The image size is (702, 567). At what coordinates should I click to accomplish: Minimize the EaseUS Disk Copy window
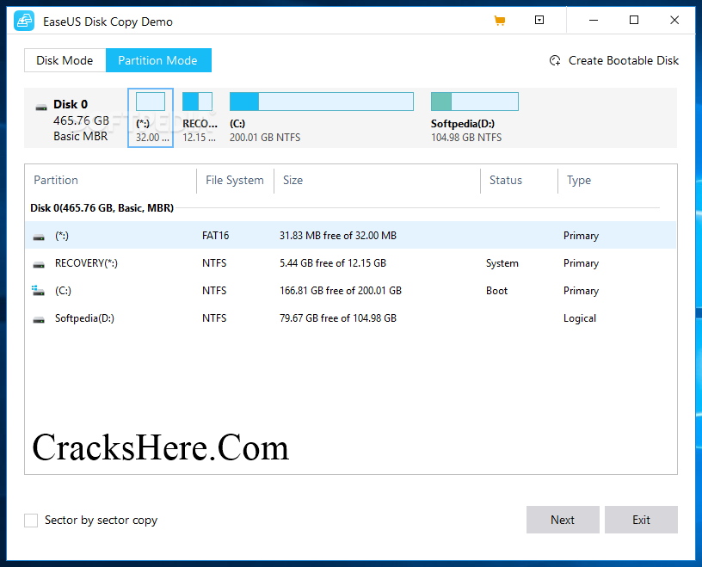click(x=594, y=20)
